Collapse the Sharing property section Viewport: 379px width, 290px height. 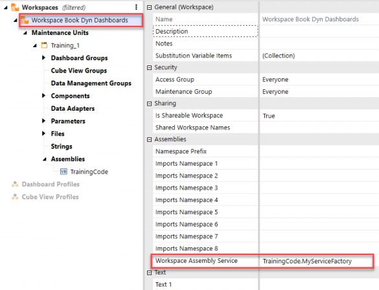tap(150, 104)
